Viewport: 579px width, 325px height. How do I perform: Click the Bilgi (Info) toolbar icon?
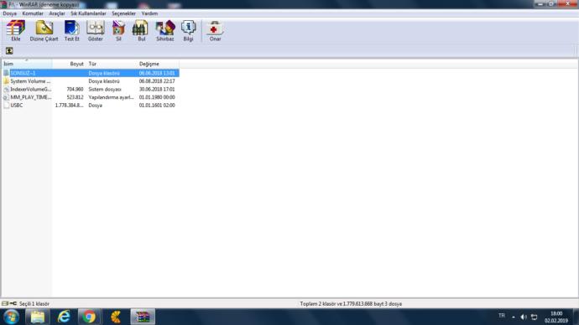tap(188, 28)
